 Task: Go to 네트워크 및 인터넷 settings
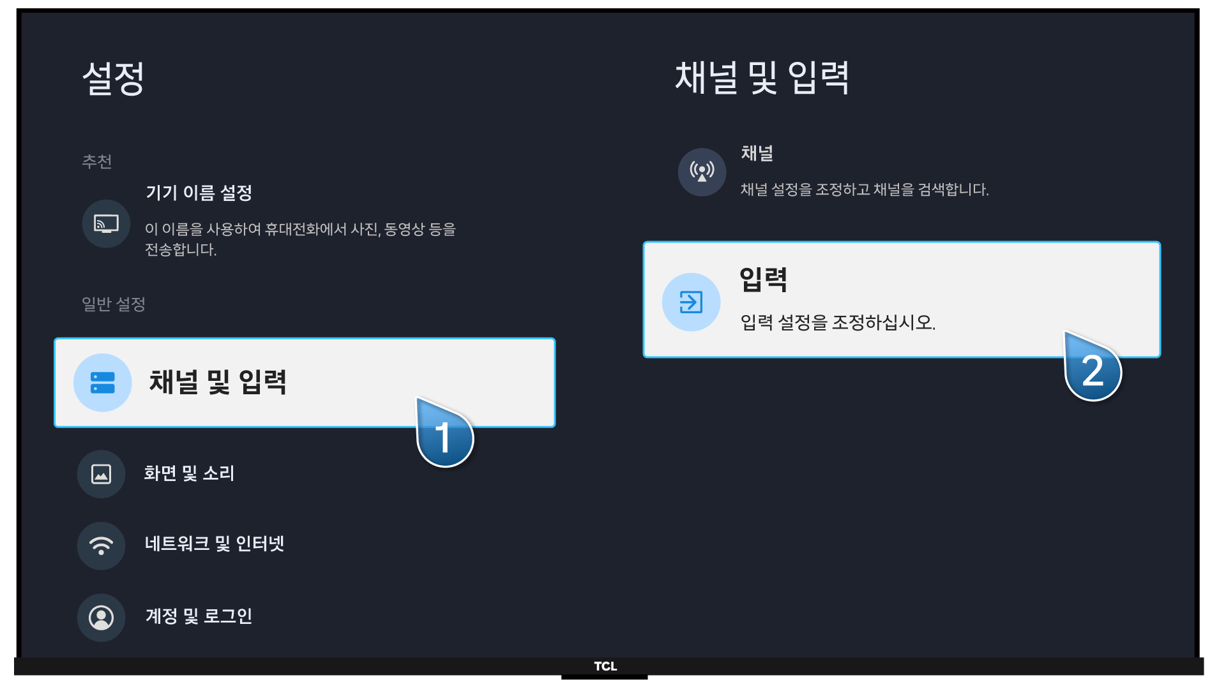point(214,544)
